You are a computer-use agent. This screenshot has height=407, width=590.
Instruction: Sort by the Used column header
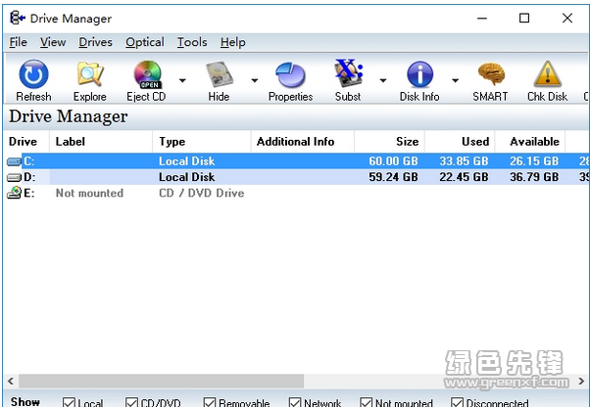click(460, 142)
